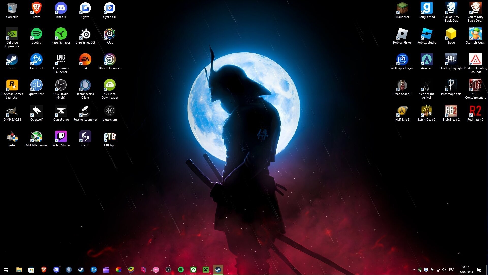Select the Ubisoft Connect desktop shortcut
Image resolution: width=488 pixels, height=275 pixels.
click(109, 60)
